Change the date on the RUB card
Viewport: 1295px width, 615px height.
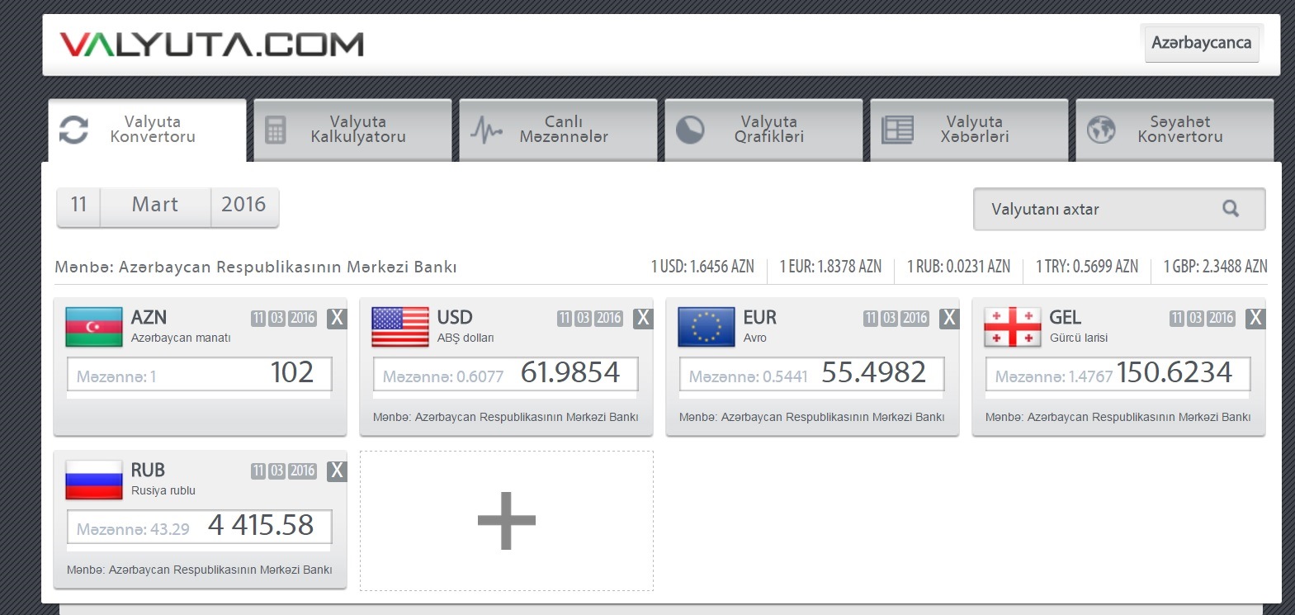pyautogui.click(x=284, y=471)
